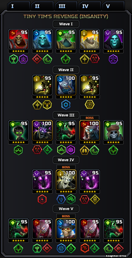
Task: Click the Wave IV boss skeleton portrait
Action: 66,180
